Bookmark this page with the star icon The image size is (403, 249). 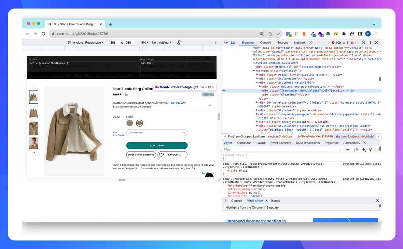[x=278, y=34]
